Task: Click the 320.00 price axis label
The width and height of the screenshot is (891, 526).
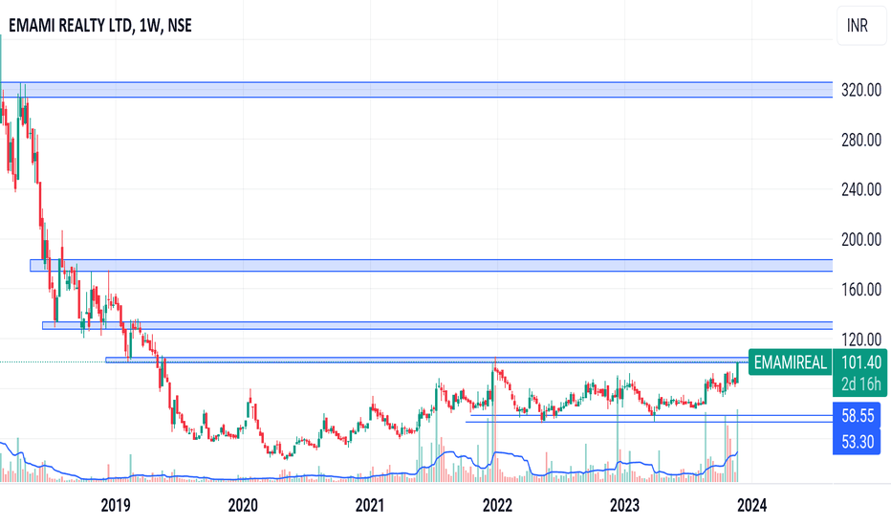Action: [x=860, y=90]
